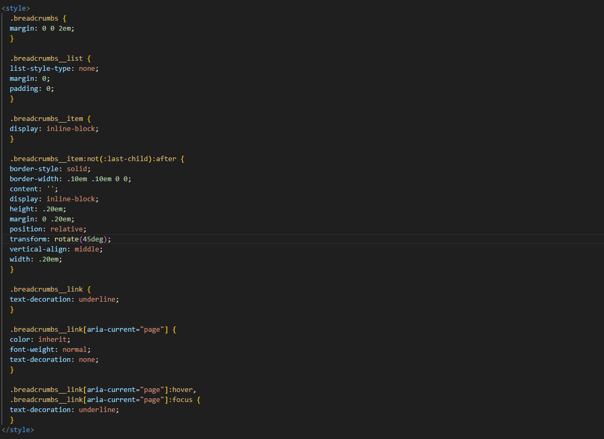Image resolution: width=604 pixels, height=439 pixels.
Task: Click the color inherit value
Action: (52, 339)
